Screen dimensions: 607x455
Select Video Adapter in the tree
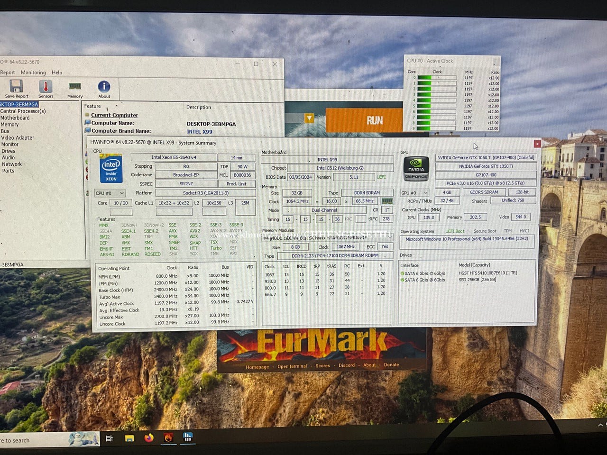18,138
